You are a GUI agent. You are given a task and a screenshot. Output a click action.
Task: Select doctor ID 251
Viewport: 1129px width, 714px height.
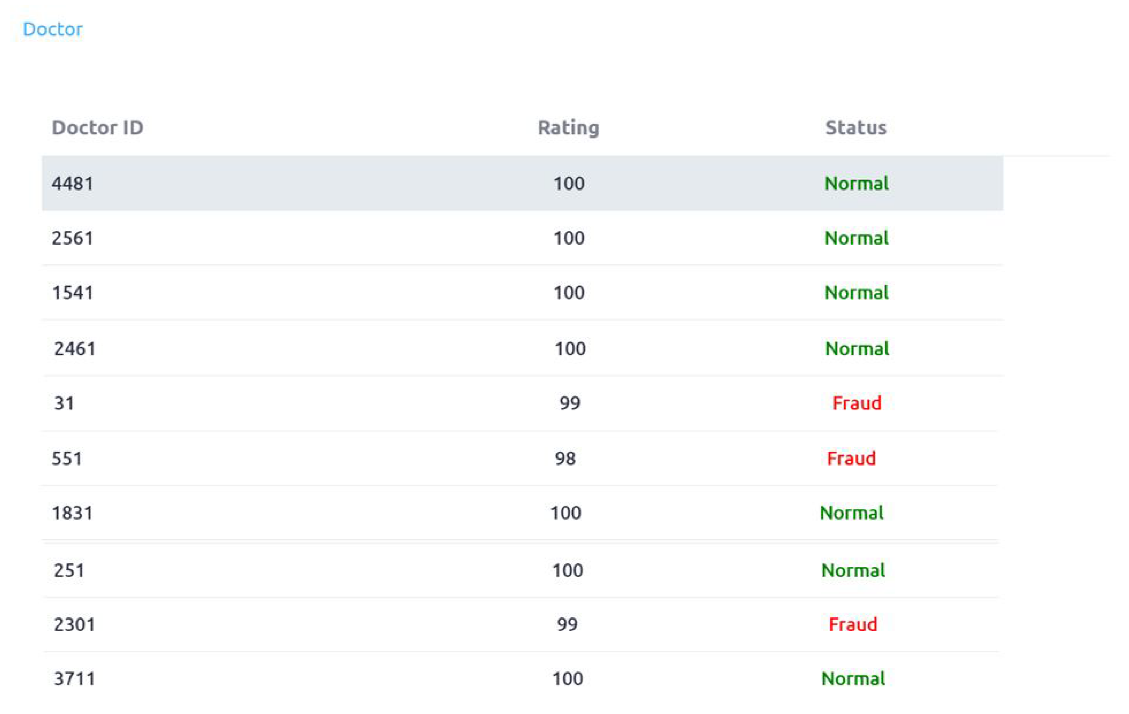click(x=69, y=570)
